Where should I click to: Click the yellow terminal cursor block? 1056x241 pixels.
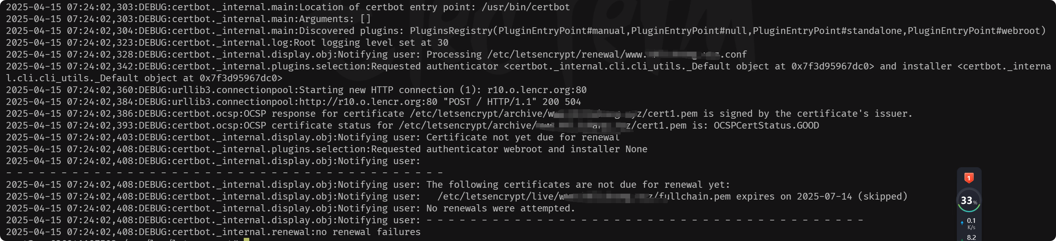click(x=247, y=239)
